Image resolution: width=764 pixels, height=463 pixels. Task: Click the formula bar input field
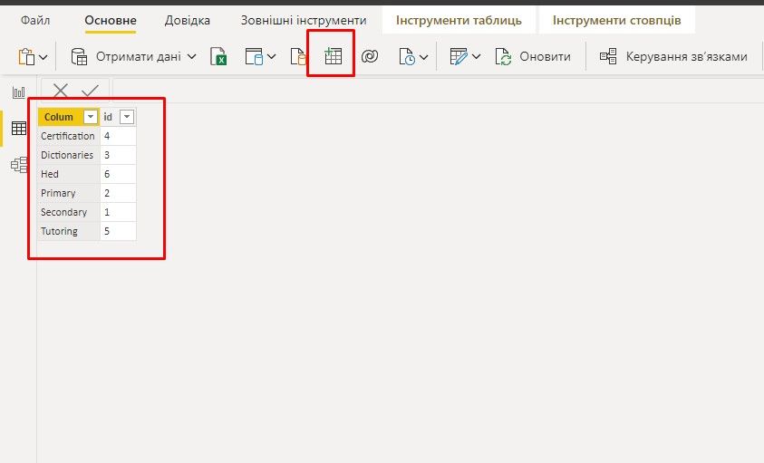point(438,91)
